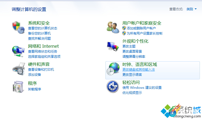Open the 类别 view-by dropdown
202x119 pixels.
pyautogui.click(x=191, y=9)
